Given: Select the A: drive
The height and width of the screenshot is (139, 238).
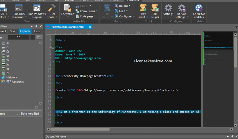Looking at the screenshot, I should [6, 43].
